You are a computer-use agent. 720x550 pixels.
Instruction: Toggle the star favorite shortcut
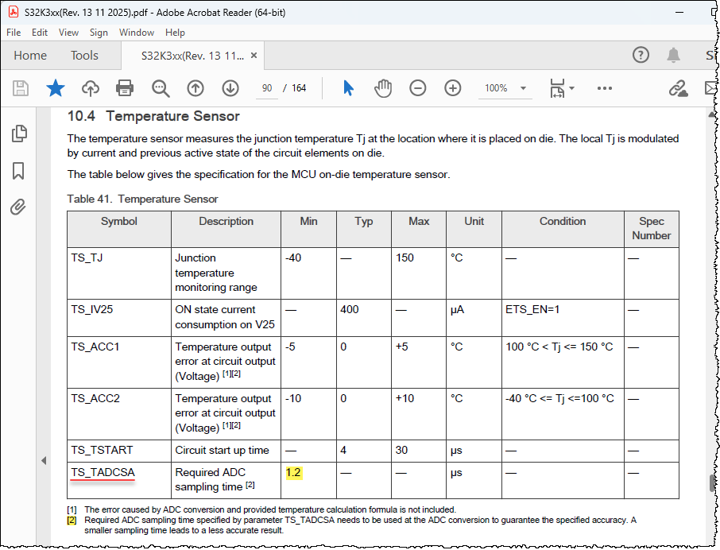point(55,88)
